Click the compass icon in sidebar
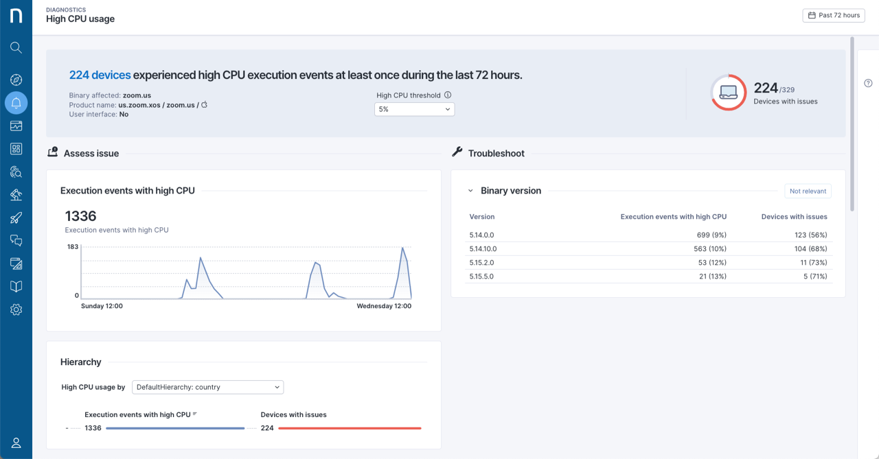Viewport: 879px width, 459px height. [16, 80]
